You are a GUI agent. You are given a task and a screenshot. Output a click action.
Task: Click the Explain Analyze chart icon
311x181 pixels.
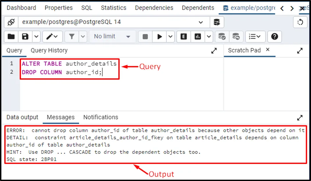[x=198, y=36]
